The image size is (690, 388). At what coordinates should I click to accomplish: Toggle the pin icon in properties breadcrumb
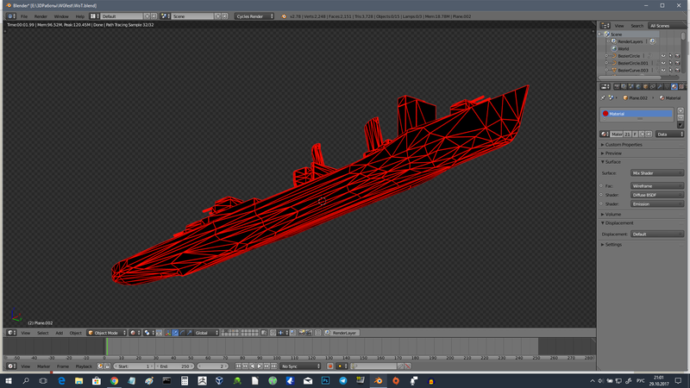coord(603,97)
